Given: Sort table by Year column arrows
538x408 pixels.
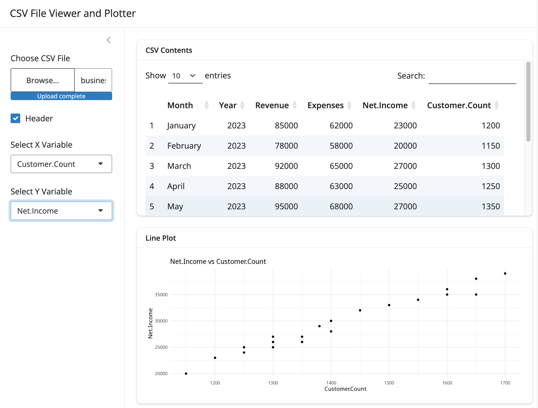Looking at the screenshot, I should tap(242, 105).
